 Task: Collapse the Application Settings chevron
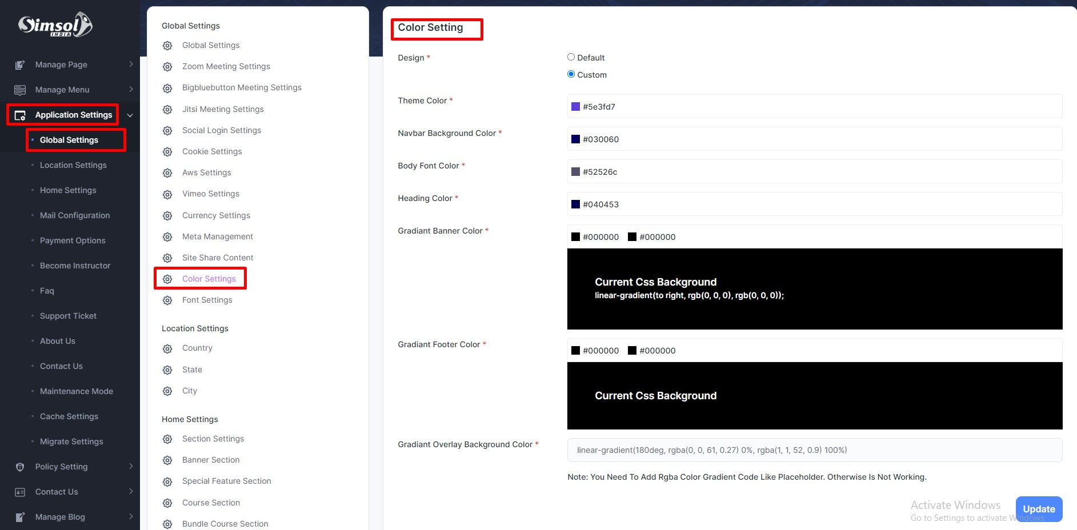130,115
